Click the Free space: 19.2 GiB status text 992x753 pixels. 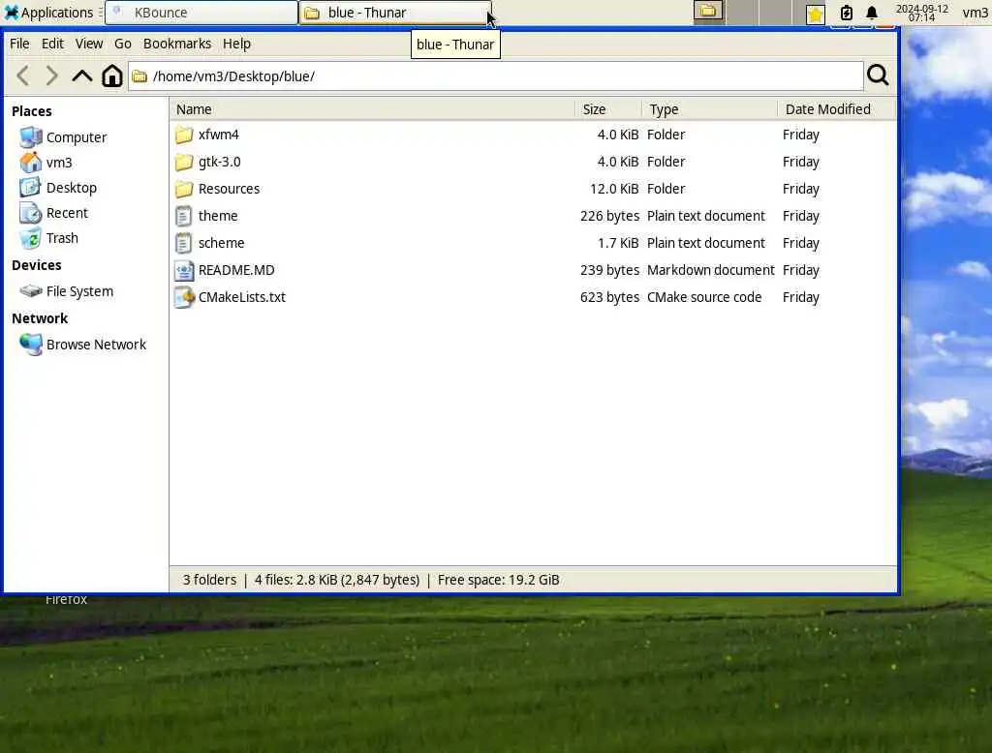[499, 580]
